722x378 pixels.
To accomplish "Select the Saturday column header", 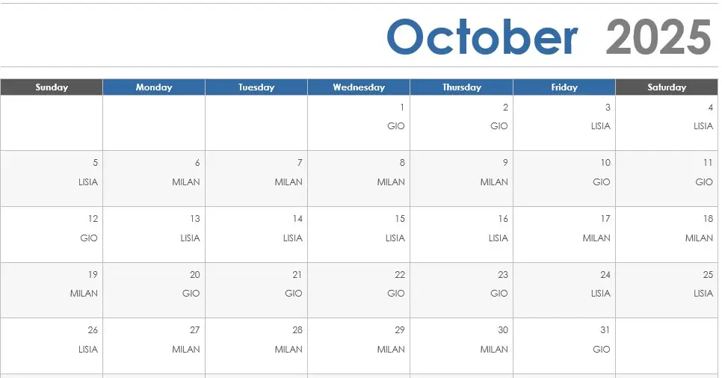I will tap(667, 87).
